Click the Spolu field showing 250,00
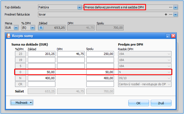Viewport: 184px width, 114px height. pos(100,54)
